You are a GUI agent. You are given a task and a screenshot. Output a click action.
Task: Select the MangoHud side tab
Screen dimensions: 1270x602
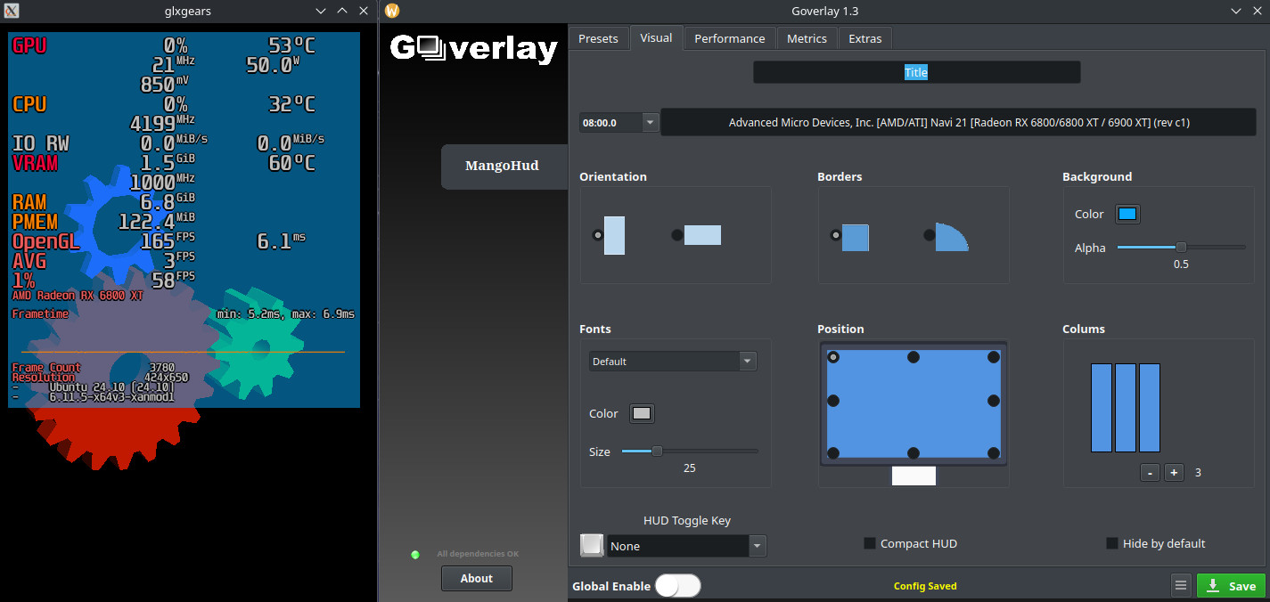pyautogui.click(x=504, y=166)
